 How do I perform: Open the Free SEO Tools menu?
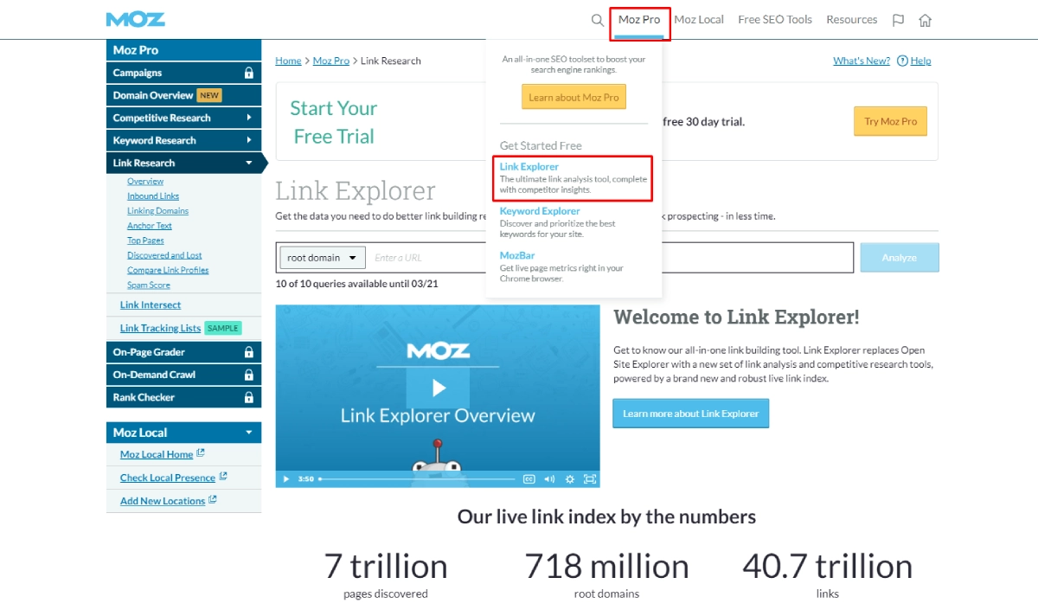click(775, 20)
